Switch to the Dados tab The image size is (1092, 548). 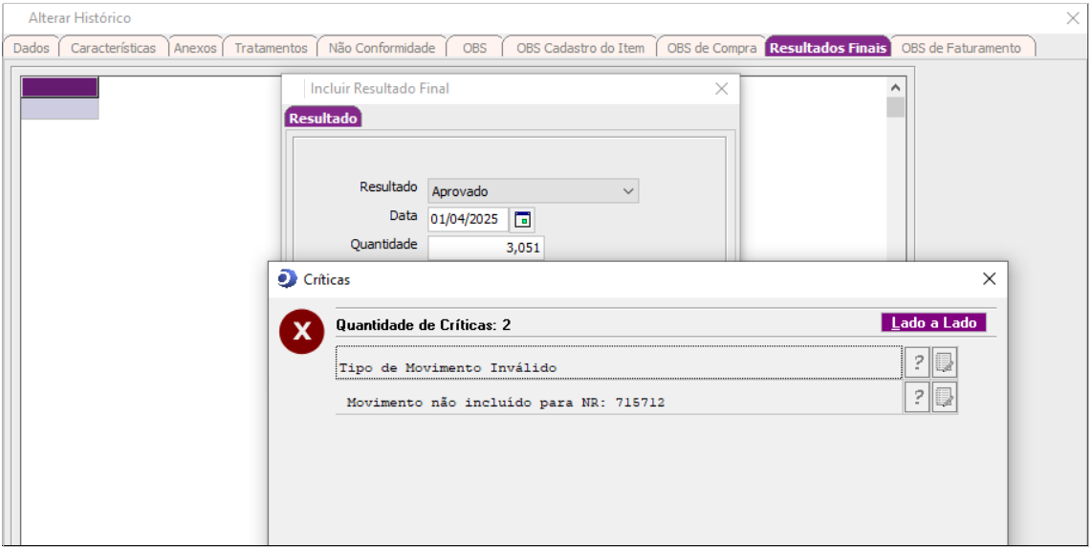click(32, 48)
